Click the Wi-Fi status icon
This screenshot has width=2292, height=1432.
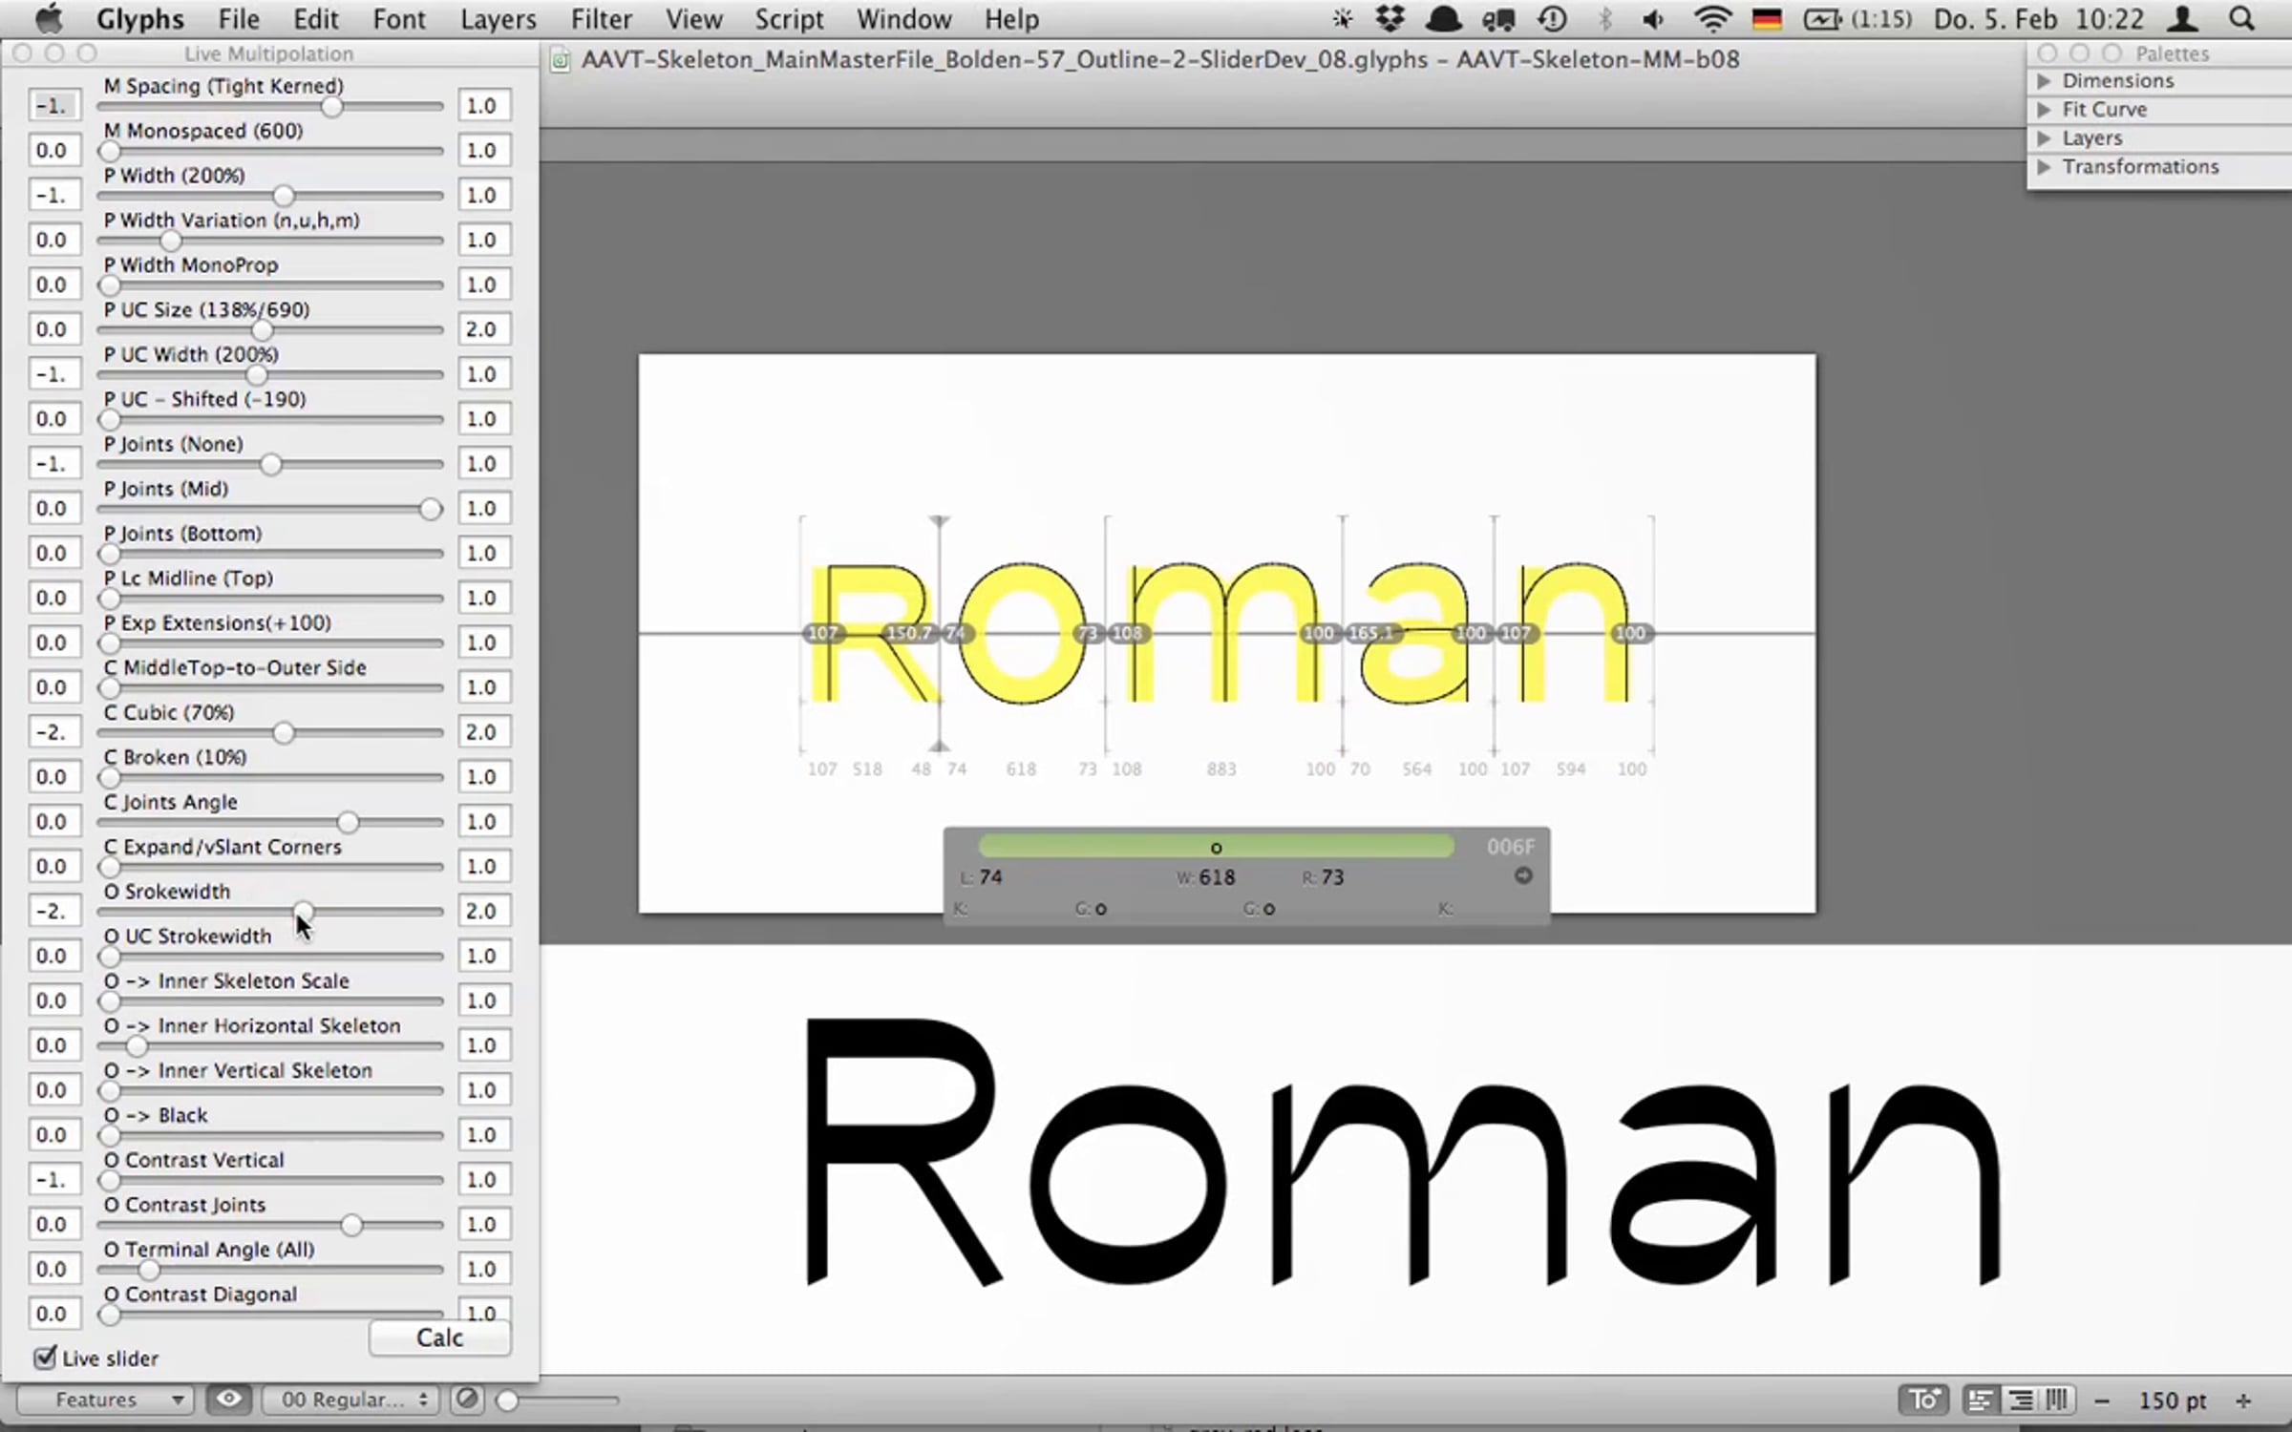[x=1711, y=19]
